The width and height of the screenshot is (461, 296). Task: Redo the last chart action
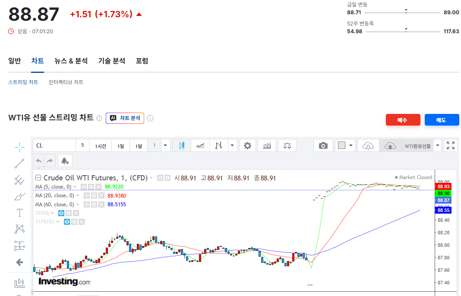tap(50, 161)
